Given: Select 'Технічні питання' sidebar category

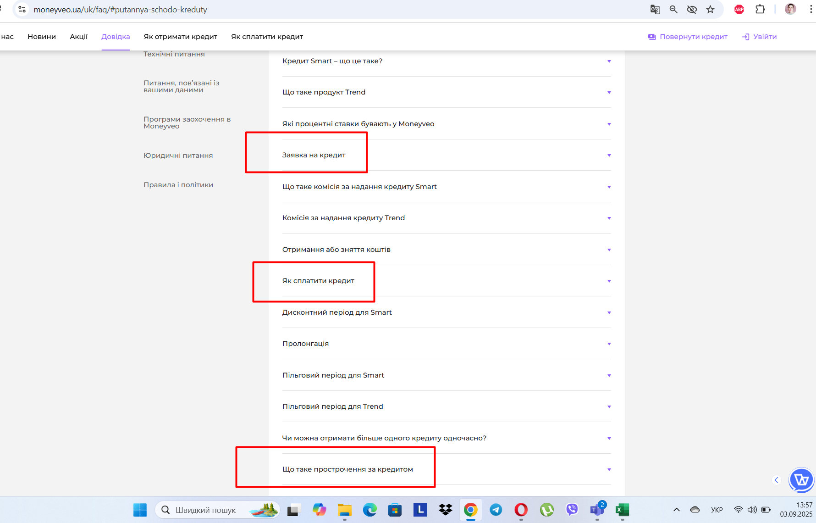Looking at the screenshot, I should 174,54.
